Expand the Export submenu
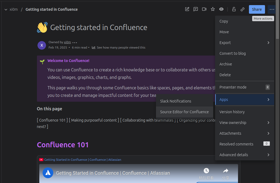Viewport: 280px width, 183px height. (244, 43)
